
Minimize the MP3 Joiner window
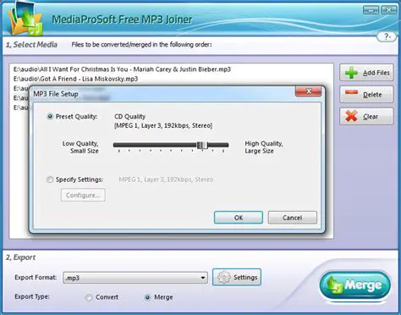coord(371,10)
